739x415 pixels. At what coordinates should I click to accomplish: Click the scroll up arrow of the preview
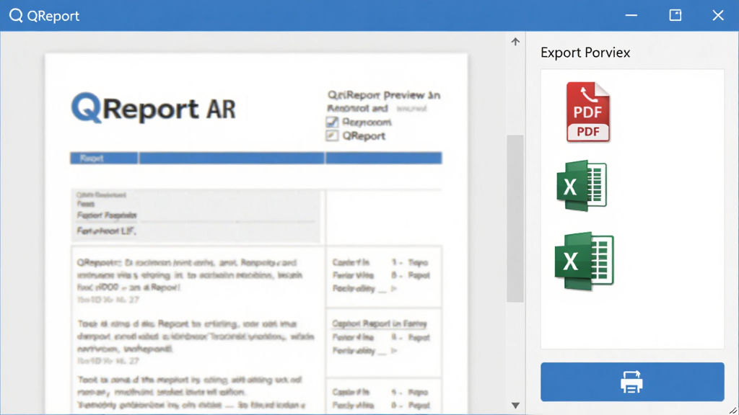(515, 42)
